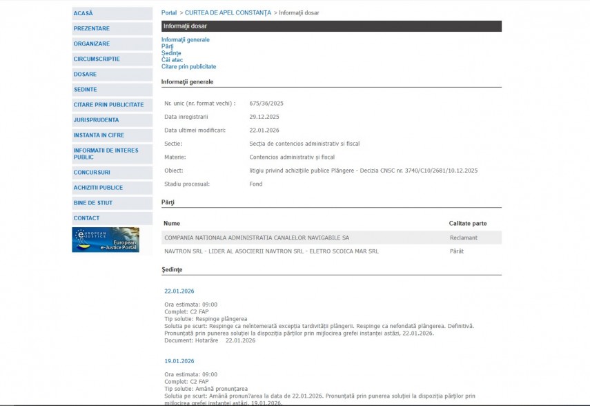
Task: Go to CONCURSURI in the sidebar
Action: 92,172
